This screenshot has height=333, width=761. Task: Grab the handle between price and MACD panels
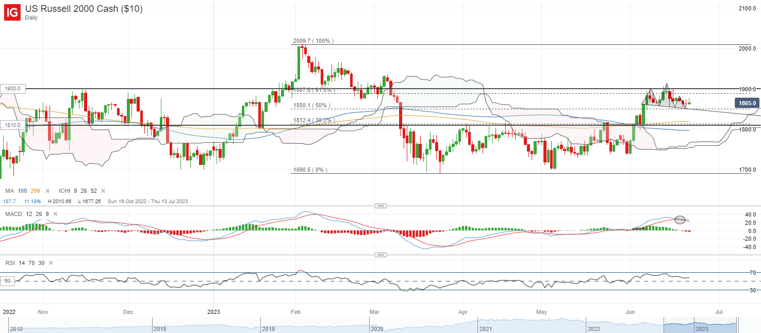[x=380, y=206]
